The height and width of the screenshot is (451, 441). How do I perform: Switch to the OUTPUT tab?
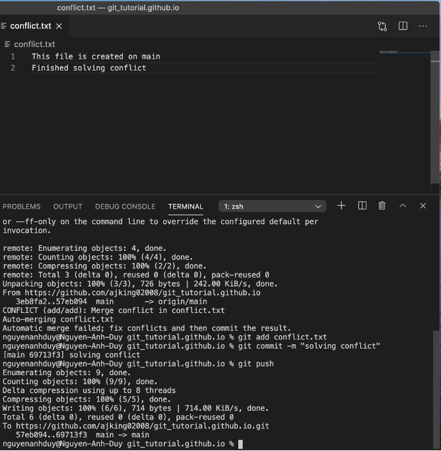pos(67,207)
